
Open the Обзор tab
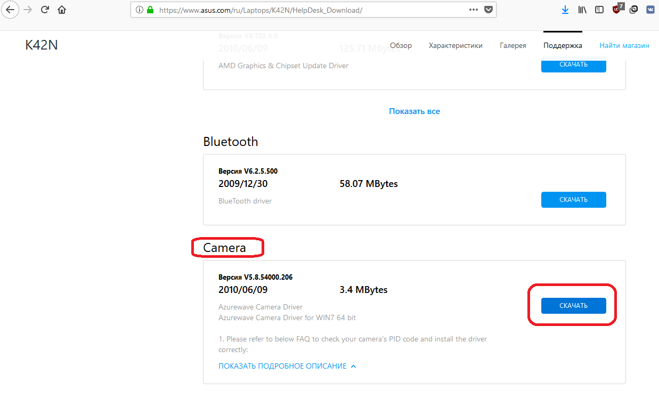[401, 45]
